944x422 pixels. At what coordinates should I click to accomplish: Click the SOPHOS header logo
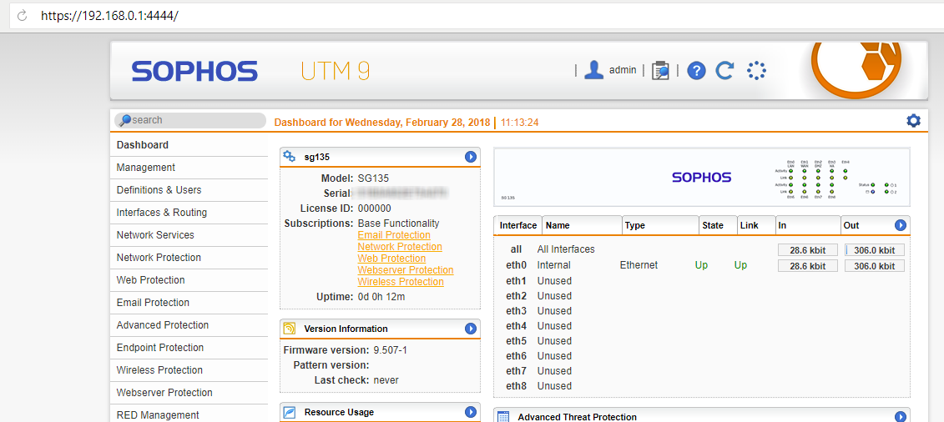tap(194, 71)
